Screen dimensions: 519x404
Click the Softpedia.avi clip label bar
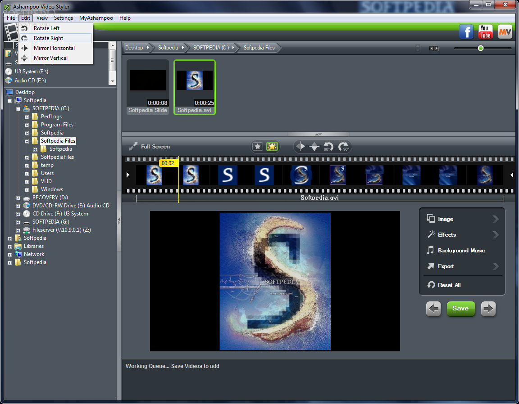pos(320,198)
